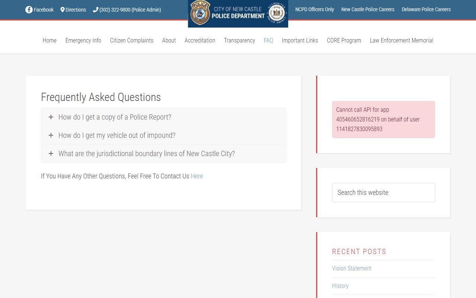Open New Castle Police Careers link
Viewport: 476px width, 298px height.
click(x=368, y=9)
